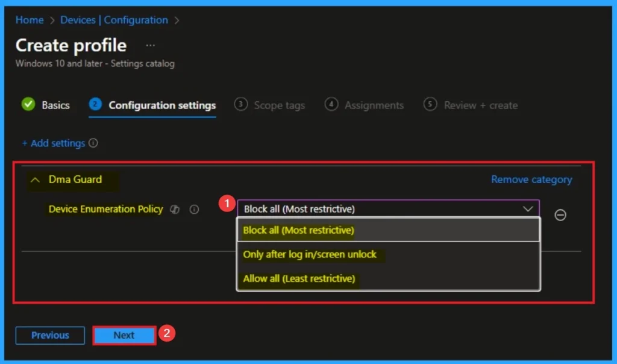The image size is (617, 364).
Task: Open the ellipsis menu beside Create profile
Action: (151, 46)
